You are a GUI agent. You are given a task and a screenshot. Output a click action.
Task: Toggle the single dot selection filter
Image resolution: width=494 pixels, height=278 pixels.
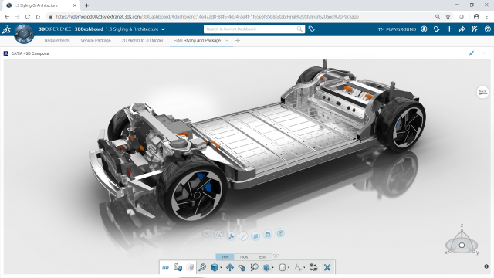click(x=207, y=233)
